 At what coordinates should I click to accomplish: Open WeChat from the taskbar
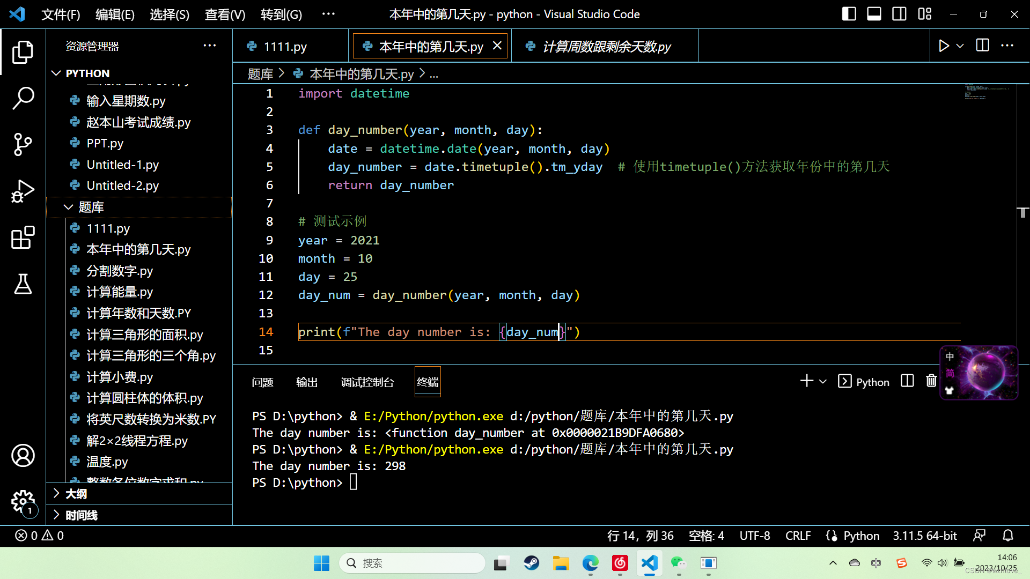(679, 563)
